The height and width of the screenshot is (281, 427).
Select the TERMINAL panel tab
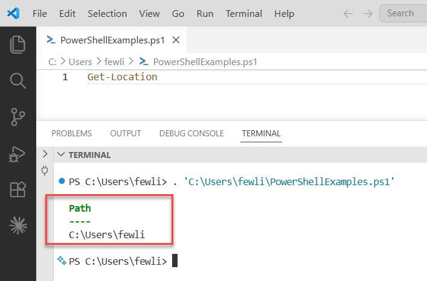point(261,133)
